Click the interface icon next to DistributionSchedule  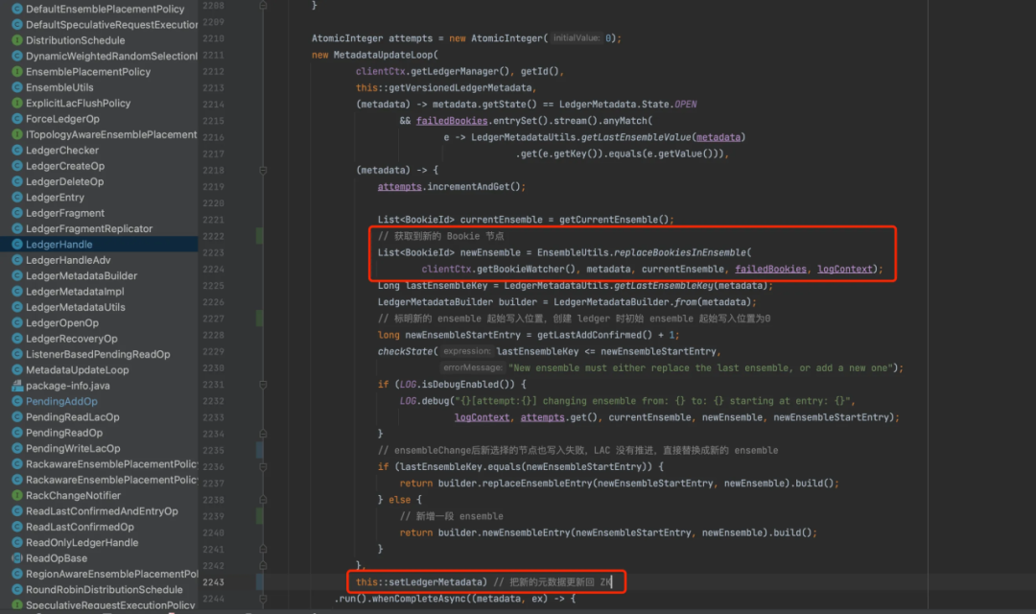pos(17,40)
